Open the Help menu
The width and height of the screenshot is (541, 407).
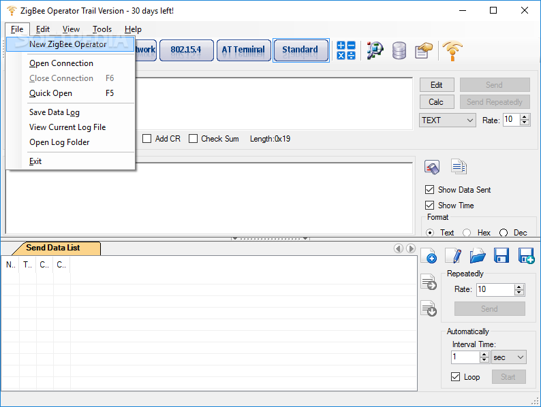[133, 29]
